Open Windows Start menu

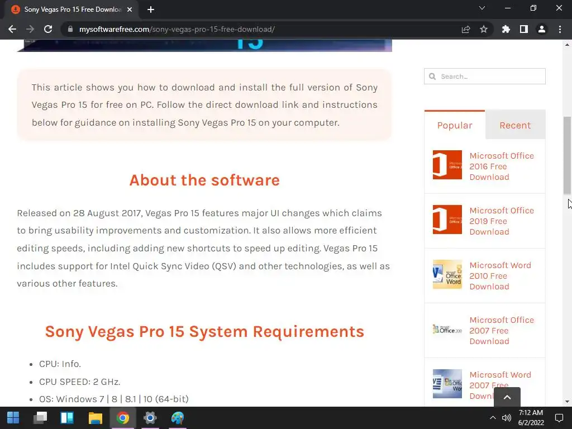point(13,418)
